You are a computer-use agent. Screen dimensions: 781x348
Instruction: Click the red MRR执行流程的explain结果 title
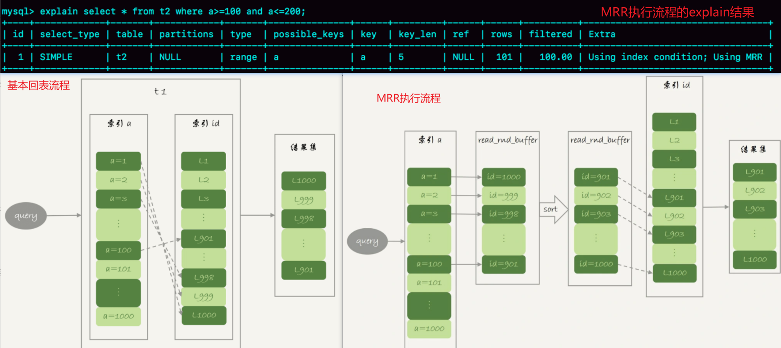[677, 12]
